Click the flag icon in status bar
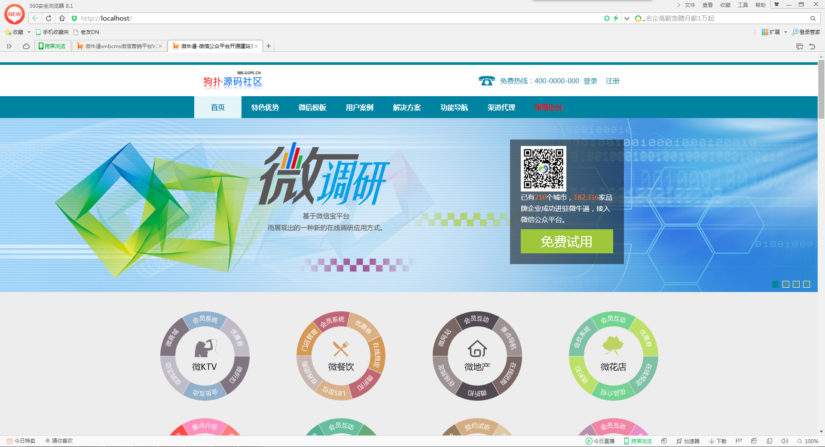 click(739, 441)
